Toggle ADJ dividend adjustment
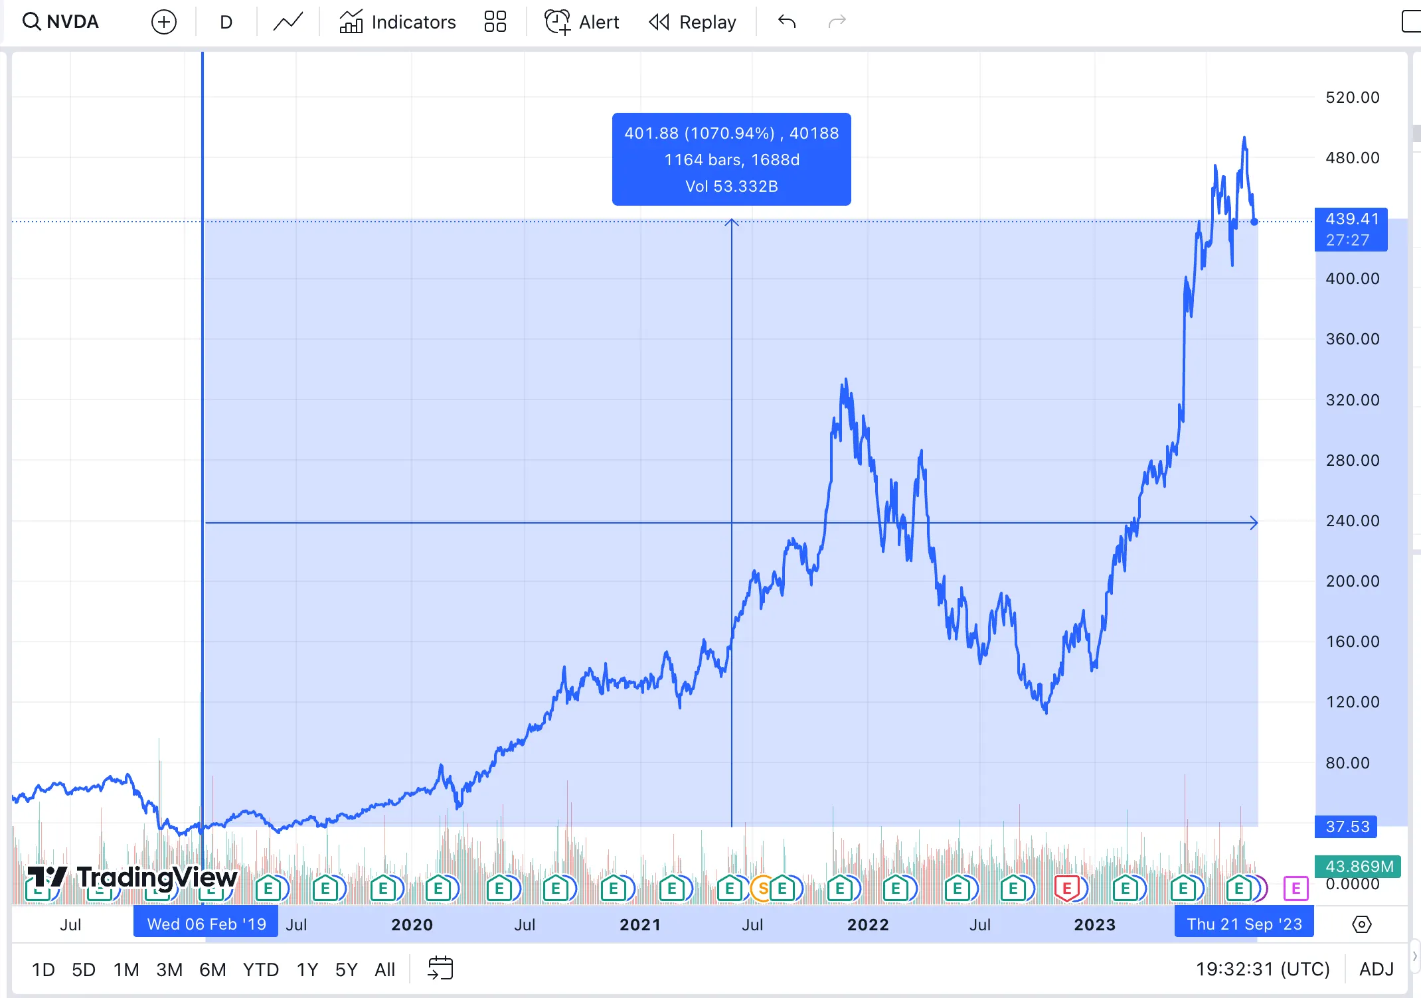1421x998 pixels. [x=1376, y=969]
